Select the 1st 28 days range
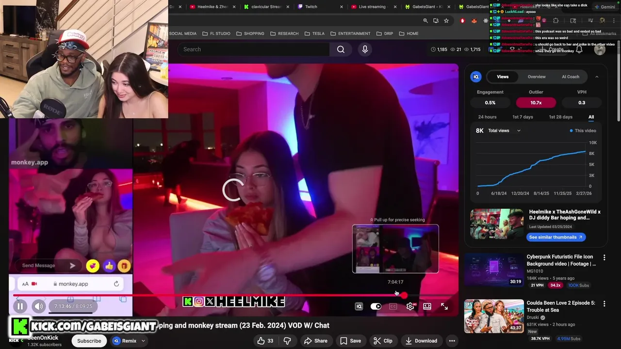Viewport: 621px width, 349px height. pos(560,117)
